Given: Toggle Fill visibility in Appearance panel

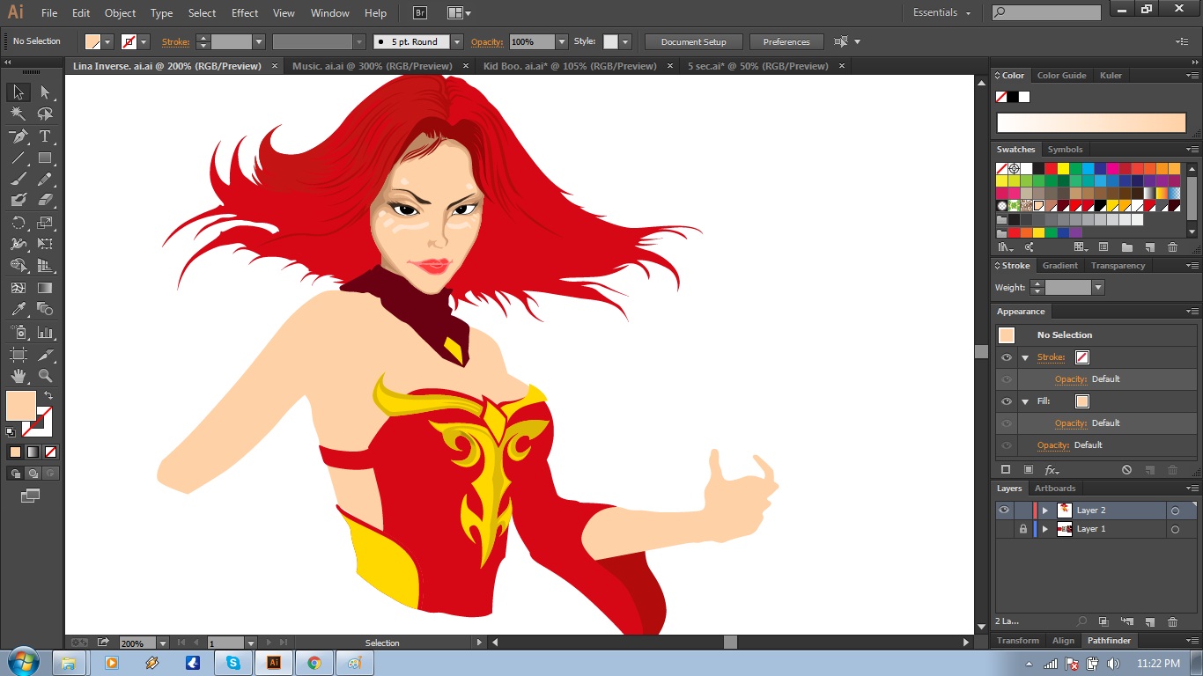Looking at the screenshot, I should click(x=1007, y=401).
